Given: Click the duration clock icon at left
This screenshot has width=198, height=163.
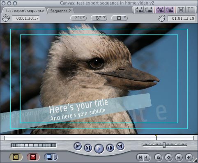Looking at the screenshot, I should (6, 18).
